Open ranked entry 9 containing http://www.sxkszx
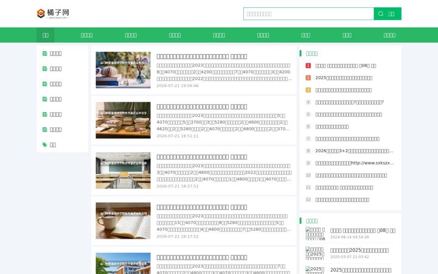438x274 pixels. tap(355, 163)
